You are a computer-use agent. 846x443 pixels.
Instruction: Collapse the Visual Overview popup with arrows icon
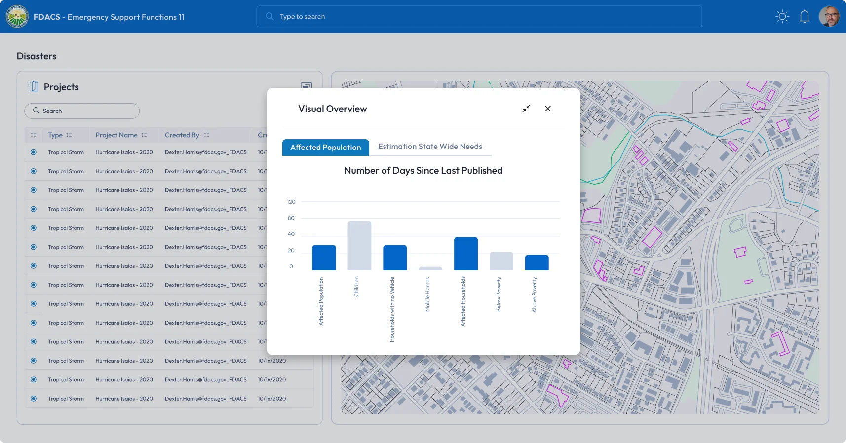pos(526,109)
